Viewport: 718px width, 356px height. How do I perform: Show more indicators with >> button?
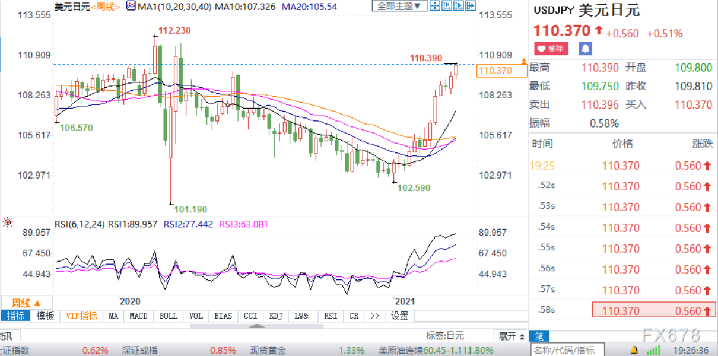point(374,316)
